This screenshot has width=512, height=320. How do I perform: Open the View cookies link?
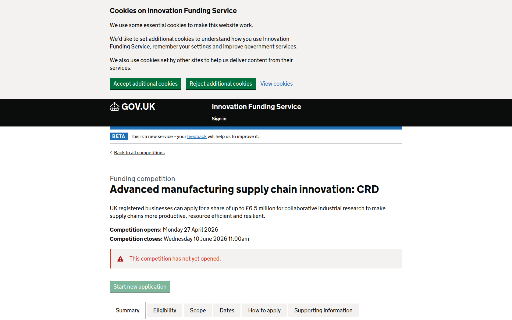(276, 84)
